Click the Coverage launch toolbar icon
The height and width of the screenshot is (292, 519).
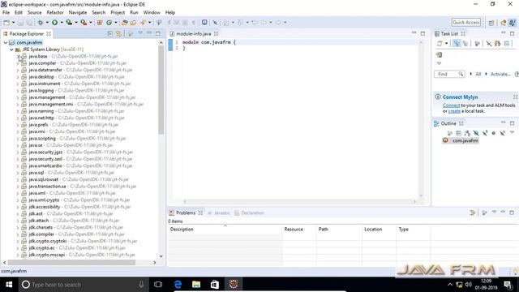click(x=69, y=23)
